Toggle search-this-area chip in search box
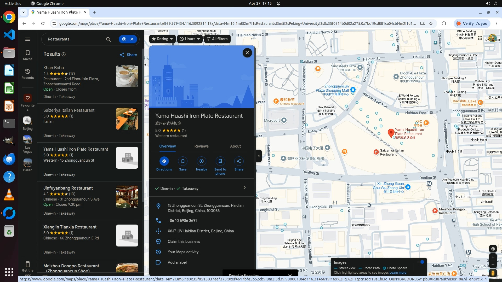Screen dimensions: 502x282 click(124, 39)
